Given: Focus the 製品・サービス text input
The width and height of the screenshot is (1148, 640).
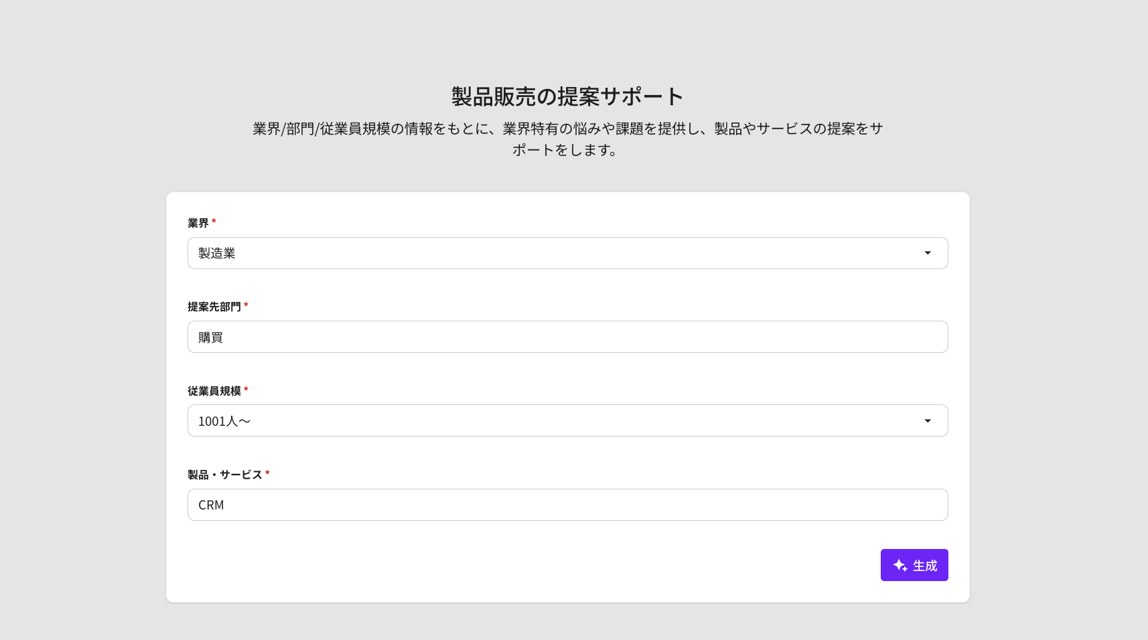Looking at the screenshot, I should (x=567, y=505).
